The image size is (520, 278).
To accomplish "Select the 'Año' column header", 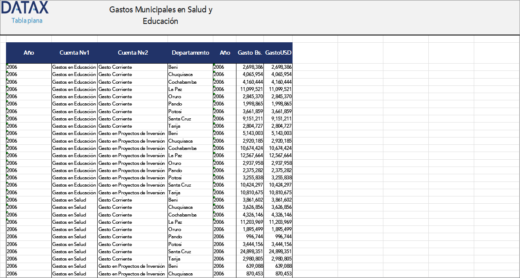I will (x=28, y=53).
